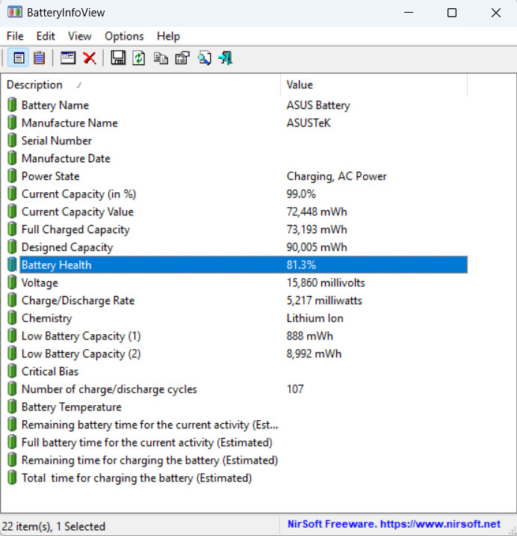Click the 99.0% capacity value
Screen dimensions: 517x536
[301, 194]
